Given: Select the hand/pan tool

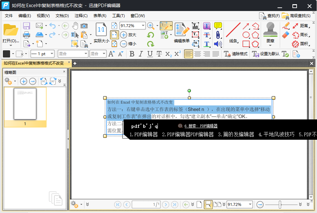Looking at the screenshot, I should pyautogui.click(x=75, y=25).
